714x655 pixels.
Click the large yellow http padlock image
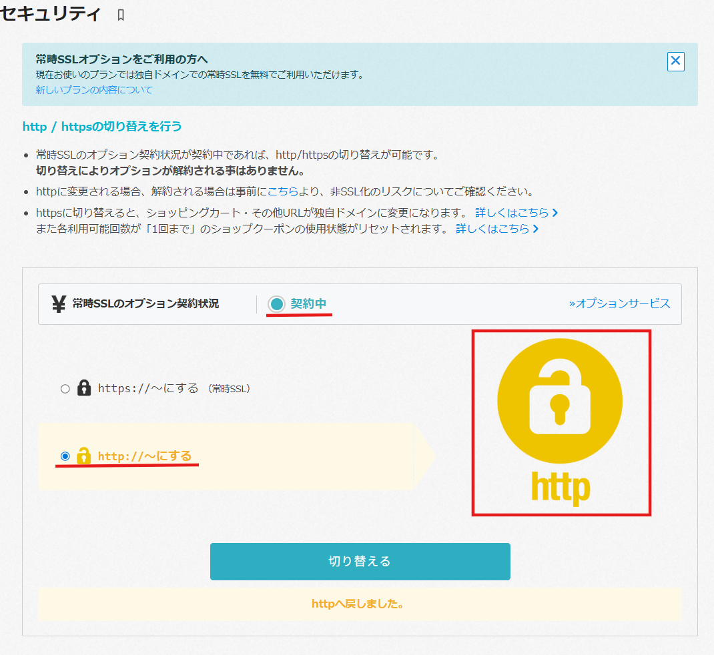click(x=560, y=422)
